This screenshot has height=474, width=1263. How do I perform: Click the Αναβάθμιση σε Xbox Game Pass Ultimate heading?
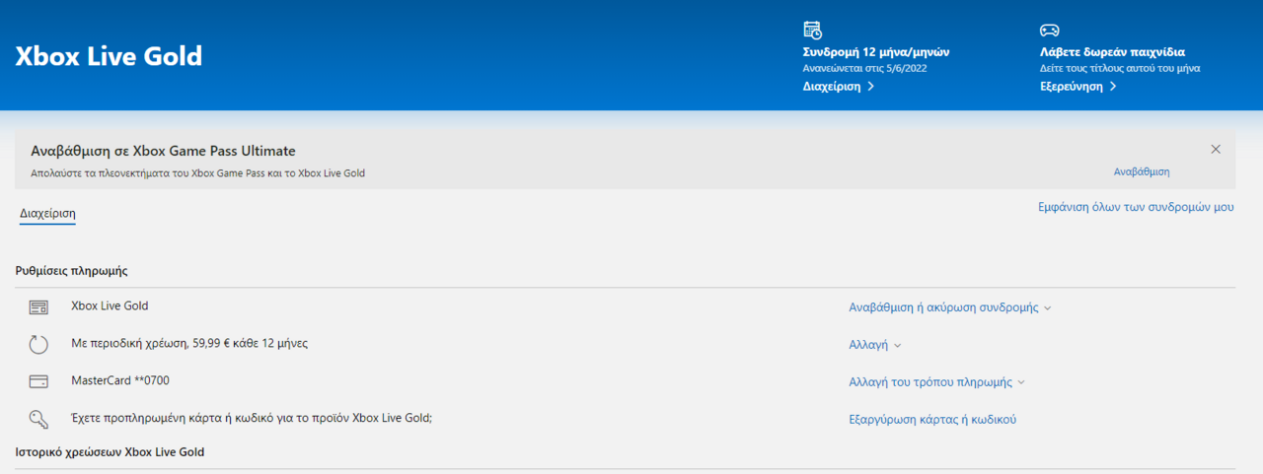(x=163, y=151)
